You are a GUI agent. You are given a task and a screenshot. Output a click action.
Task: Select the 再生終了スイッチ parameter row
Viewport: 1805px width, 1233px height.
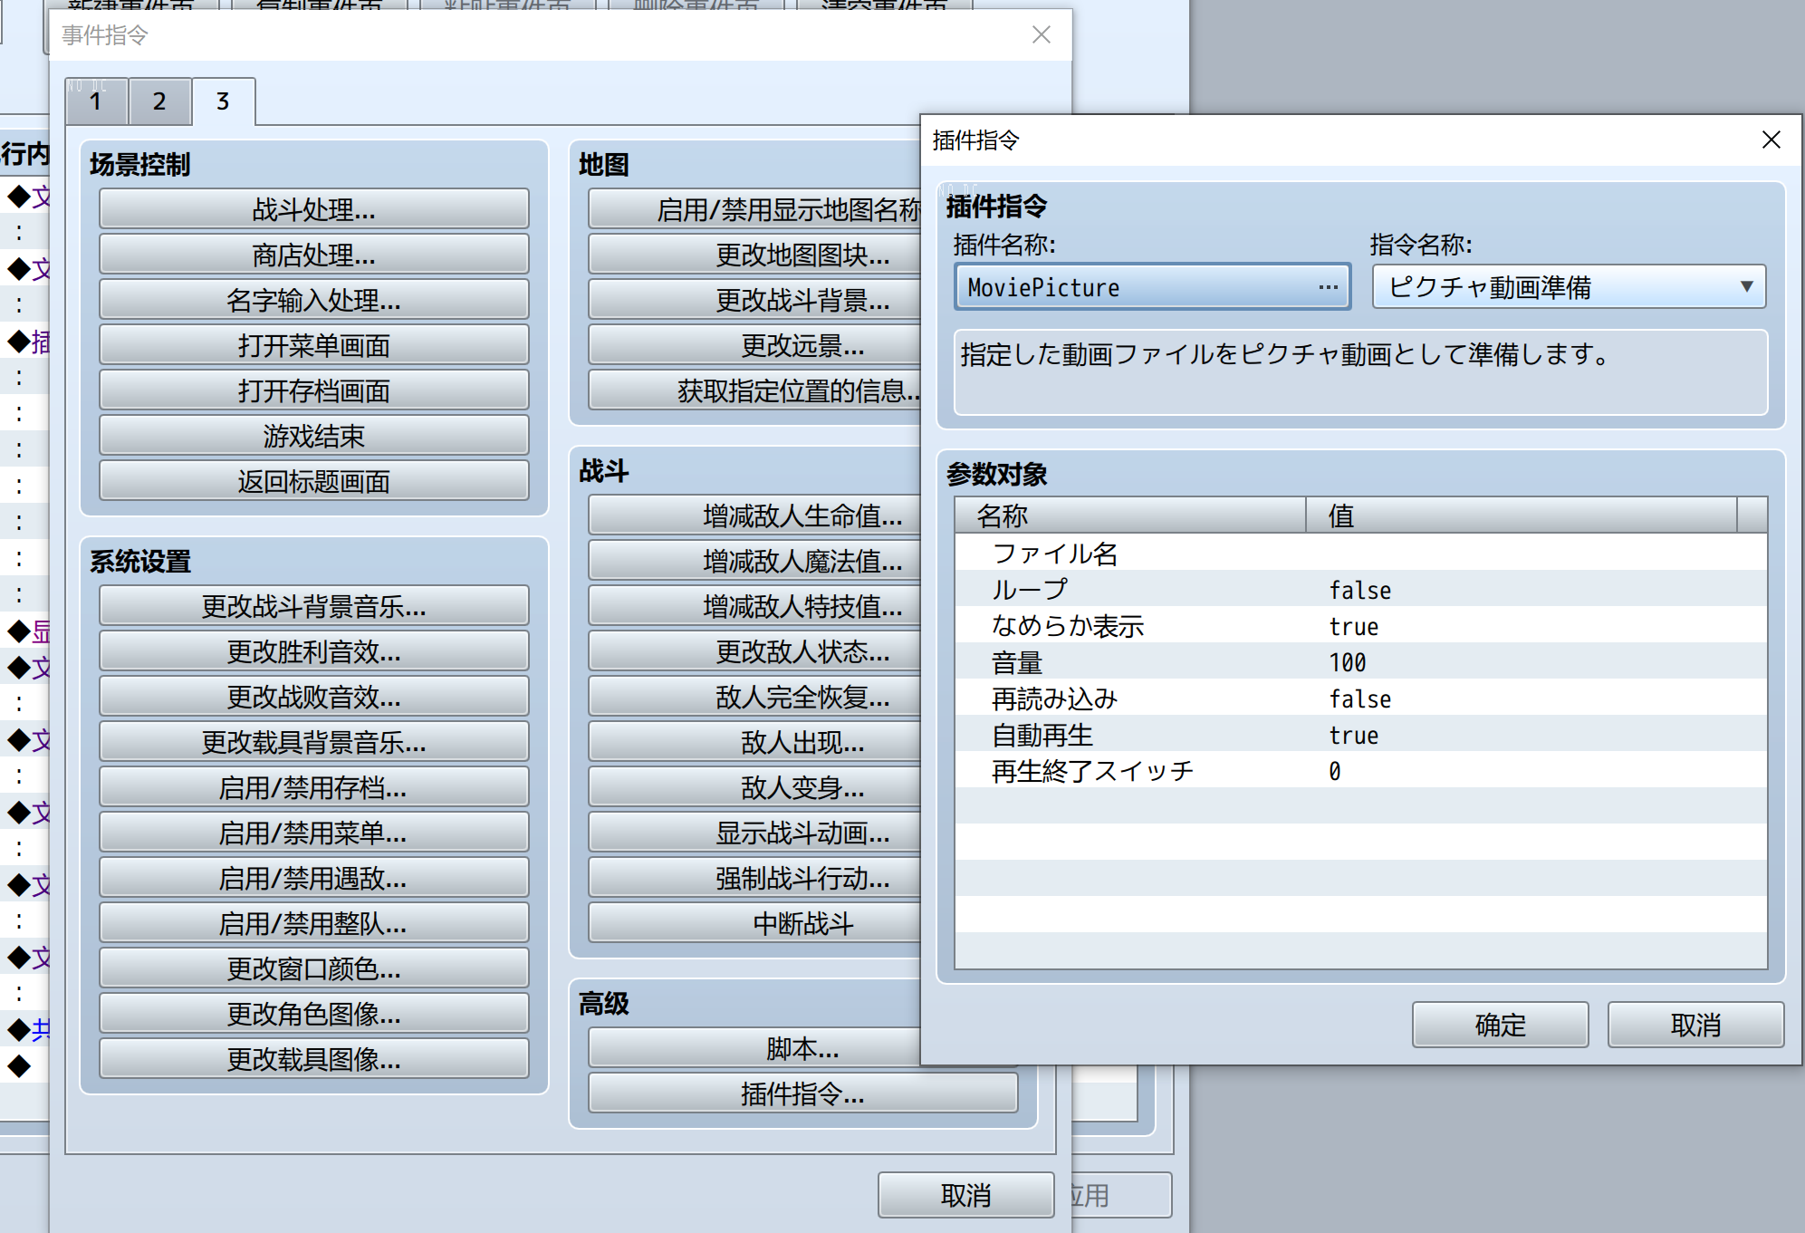pos(1360,770)
